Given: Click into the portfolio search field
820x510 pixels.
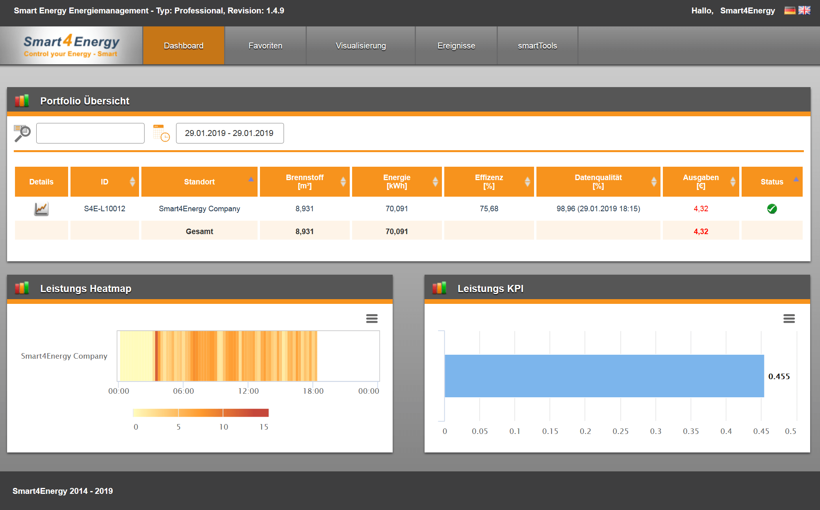Looking at the screenshot, I should pyautogui.click(x=90, y=133).
